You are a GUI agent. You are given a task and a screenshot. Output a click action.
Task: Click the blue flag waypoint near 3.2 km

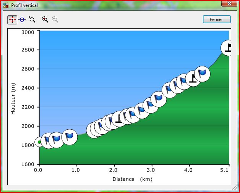coord(159,99)
